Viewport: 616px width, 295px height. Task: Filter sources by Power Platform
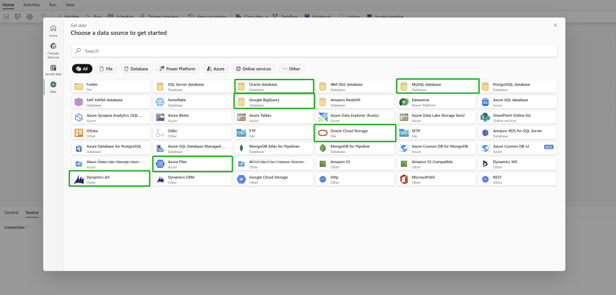[x=177, y=69]
